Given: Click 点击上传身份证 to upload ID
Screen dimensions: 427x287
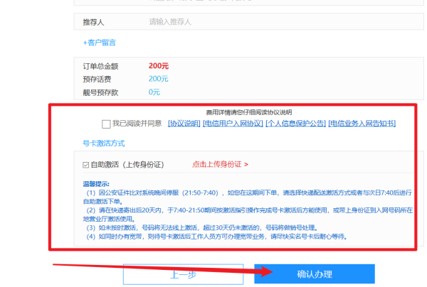Looking at the screenshot, I should (220, 164).
